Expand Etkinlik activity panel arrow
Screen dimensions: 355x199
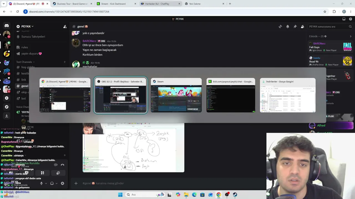tap(351, 36)
